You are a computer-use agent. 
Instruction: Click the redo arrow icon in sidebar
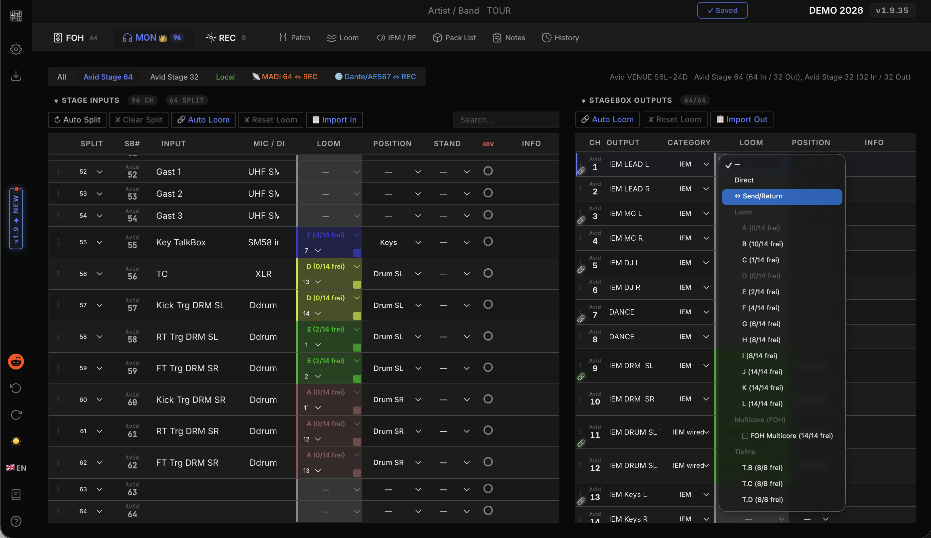click(16, 414)
